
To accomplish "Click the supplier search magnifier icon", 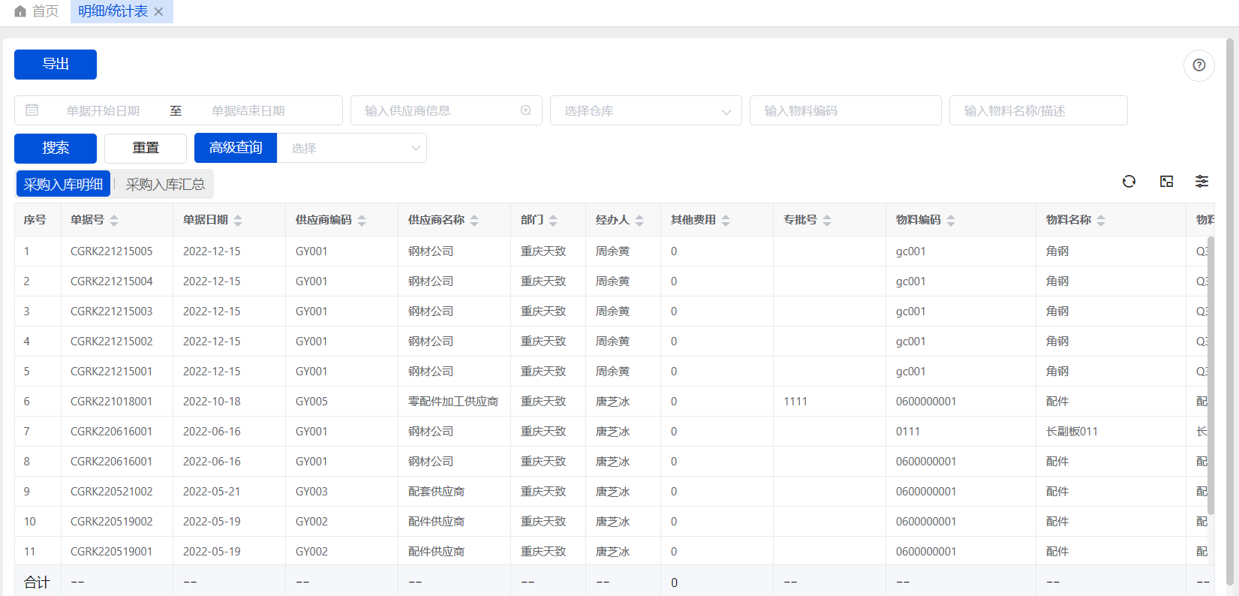I will coord(526,110).
